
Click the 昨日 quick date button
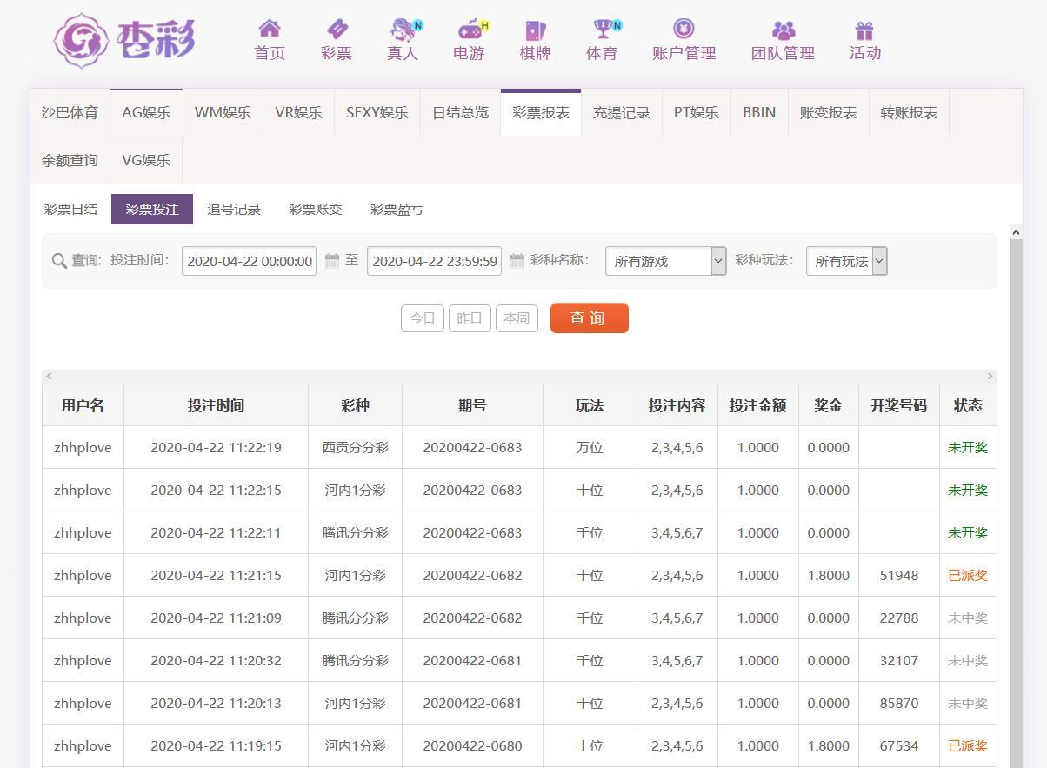pyautogui.click(x=470, y=318)
